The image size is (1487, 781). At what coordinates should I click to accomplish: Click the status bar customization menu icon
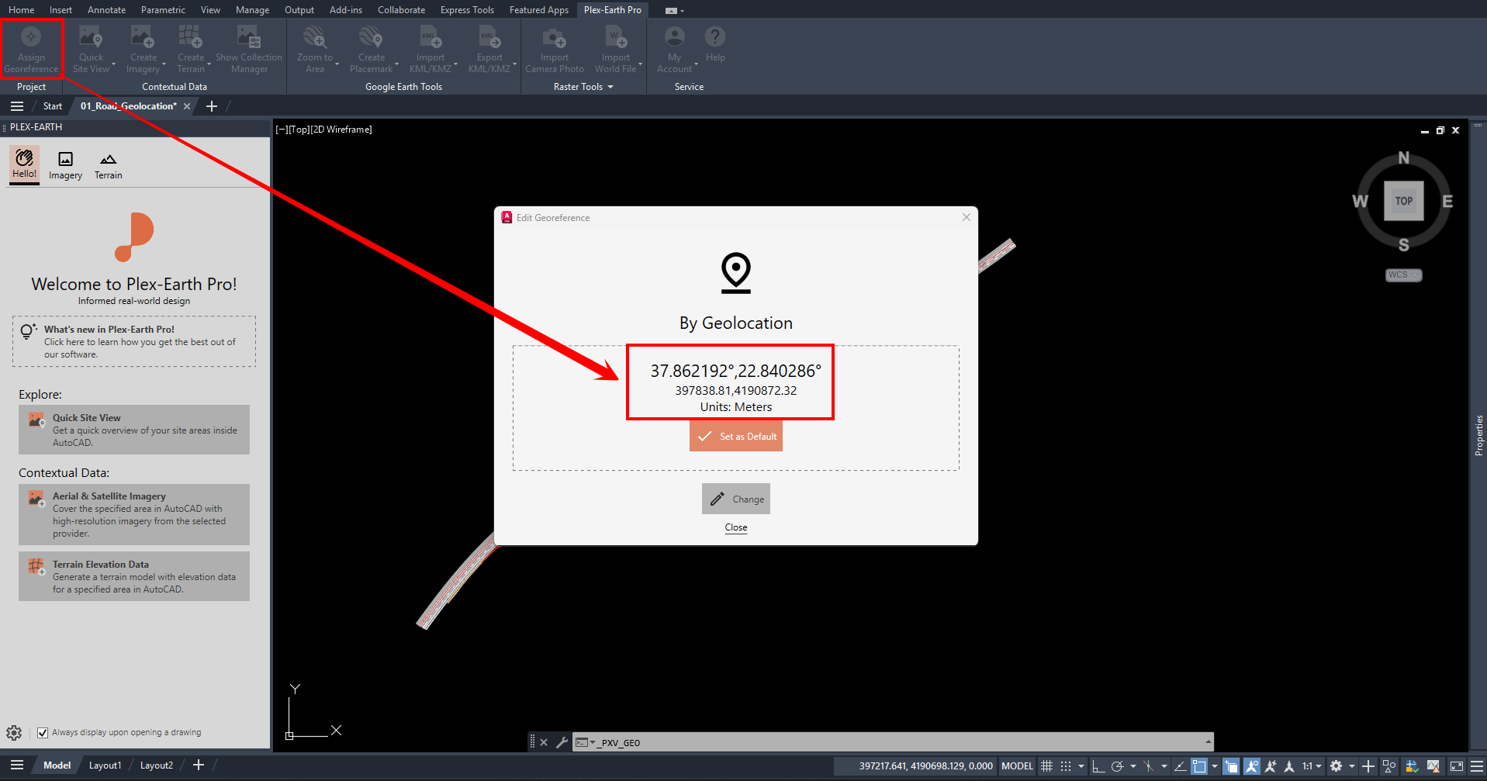[x=1476, y=766]
